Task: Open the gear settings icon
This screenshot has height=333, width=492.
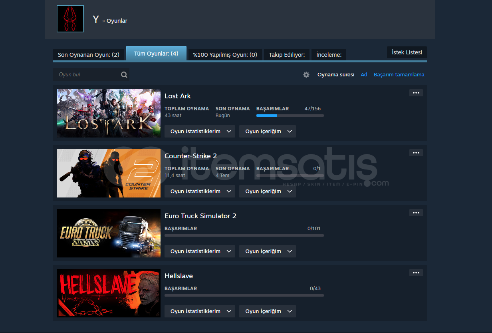Action: (306, 75)
